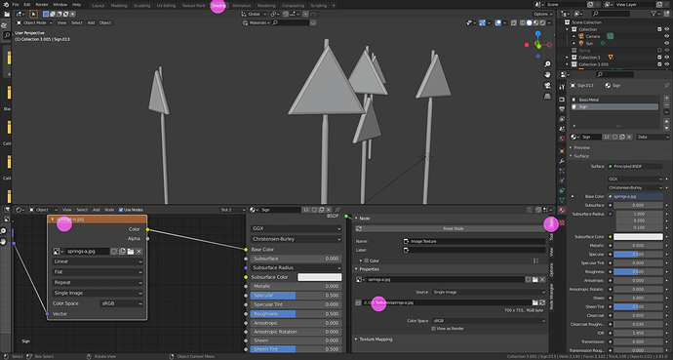Screen dimensions: 673x360
Task: Open the Slot 2 dropdown in node editor
Action: 233,210
